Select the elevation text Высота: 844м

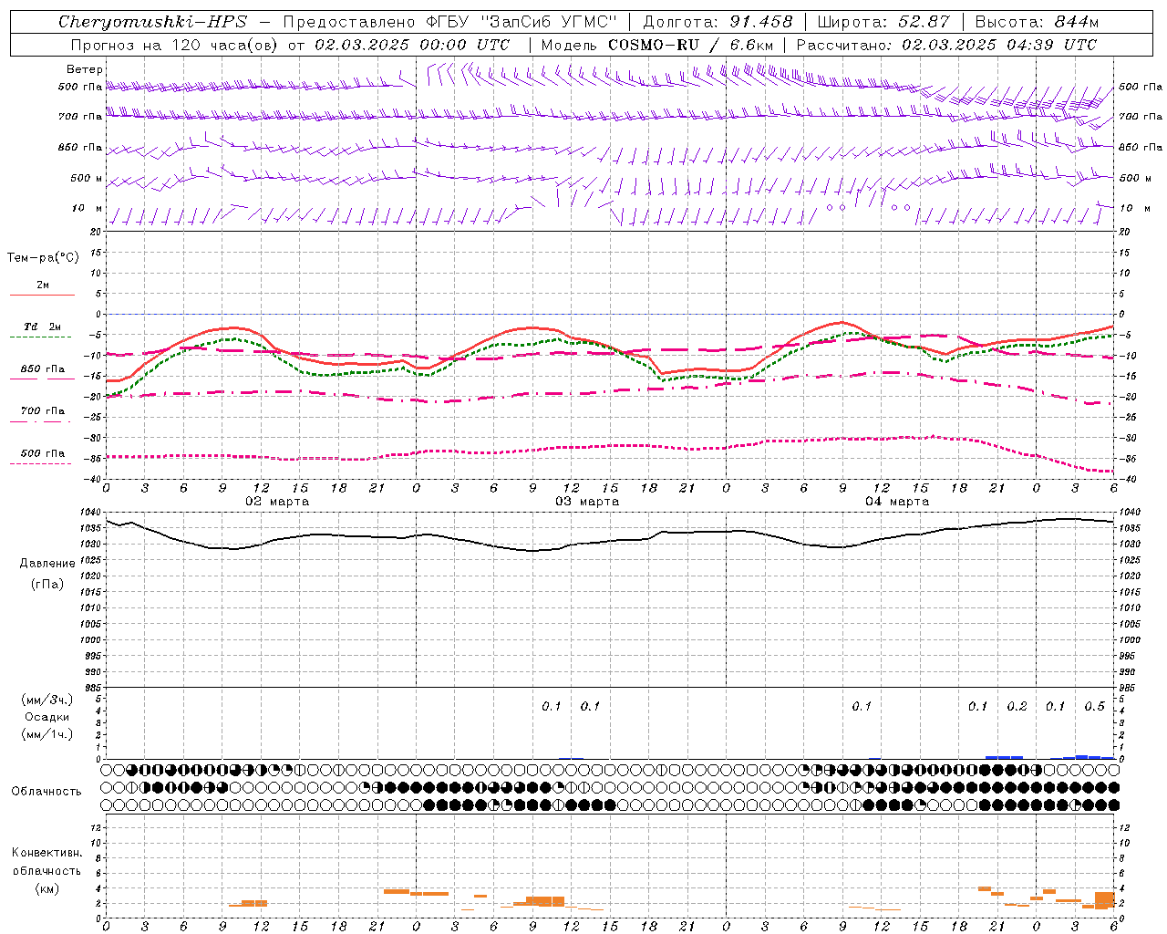point(1037,22)
